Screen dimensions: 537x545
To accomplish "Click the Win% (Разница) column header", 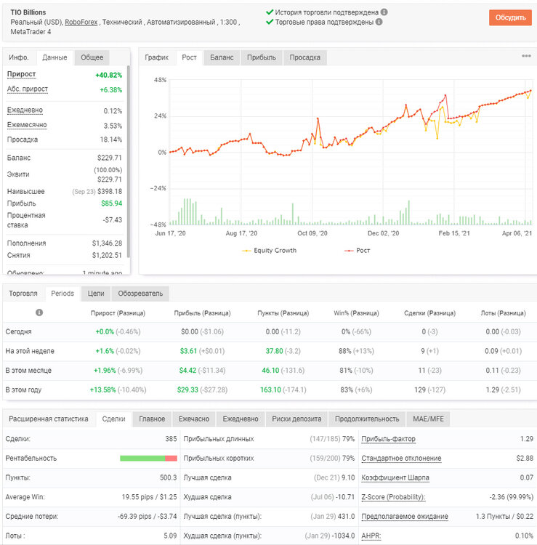I will [356, 313].
